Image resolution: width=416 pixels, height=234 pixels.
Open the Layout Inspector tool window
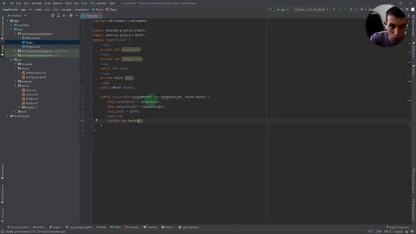(x=398, y=227)
